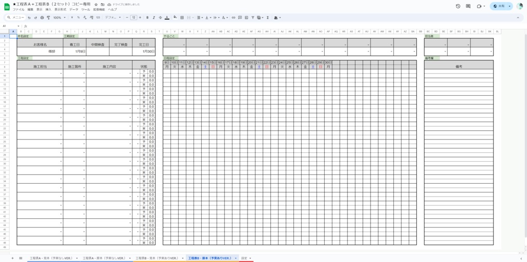Open the 拡張機能 menu

(99, 10)
